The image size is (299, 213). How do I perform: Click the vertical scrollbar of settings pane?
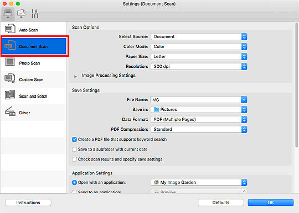point(297,85)
